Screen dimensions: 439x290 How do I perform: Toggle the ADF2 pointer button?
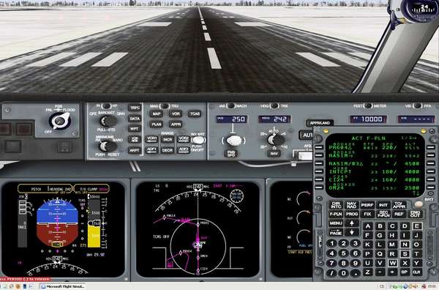184,150
